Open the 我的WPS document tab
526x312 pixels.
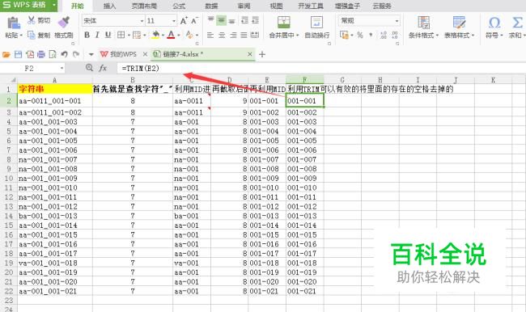[x=122, y=54]
